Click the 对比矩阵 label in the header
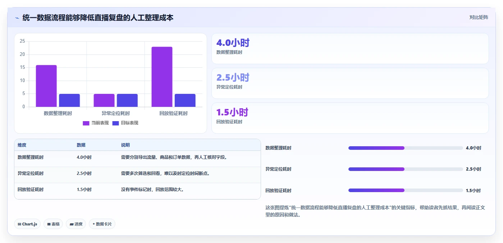This screenshot has height=243, width=503. pos(479,17)
